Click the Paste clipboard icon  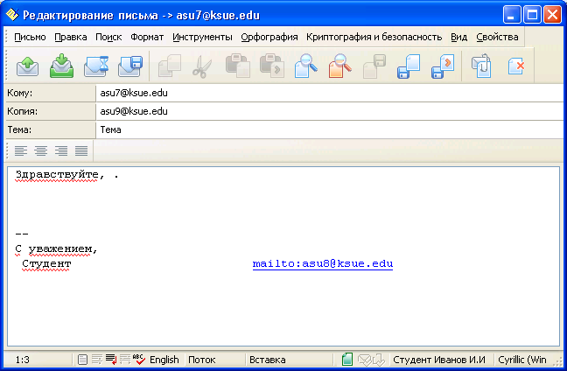click(x=238, y=66)
